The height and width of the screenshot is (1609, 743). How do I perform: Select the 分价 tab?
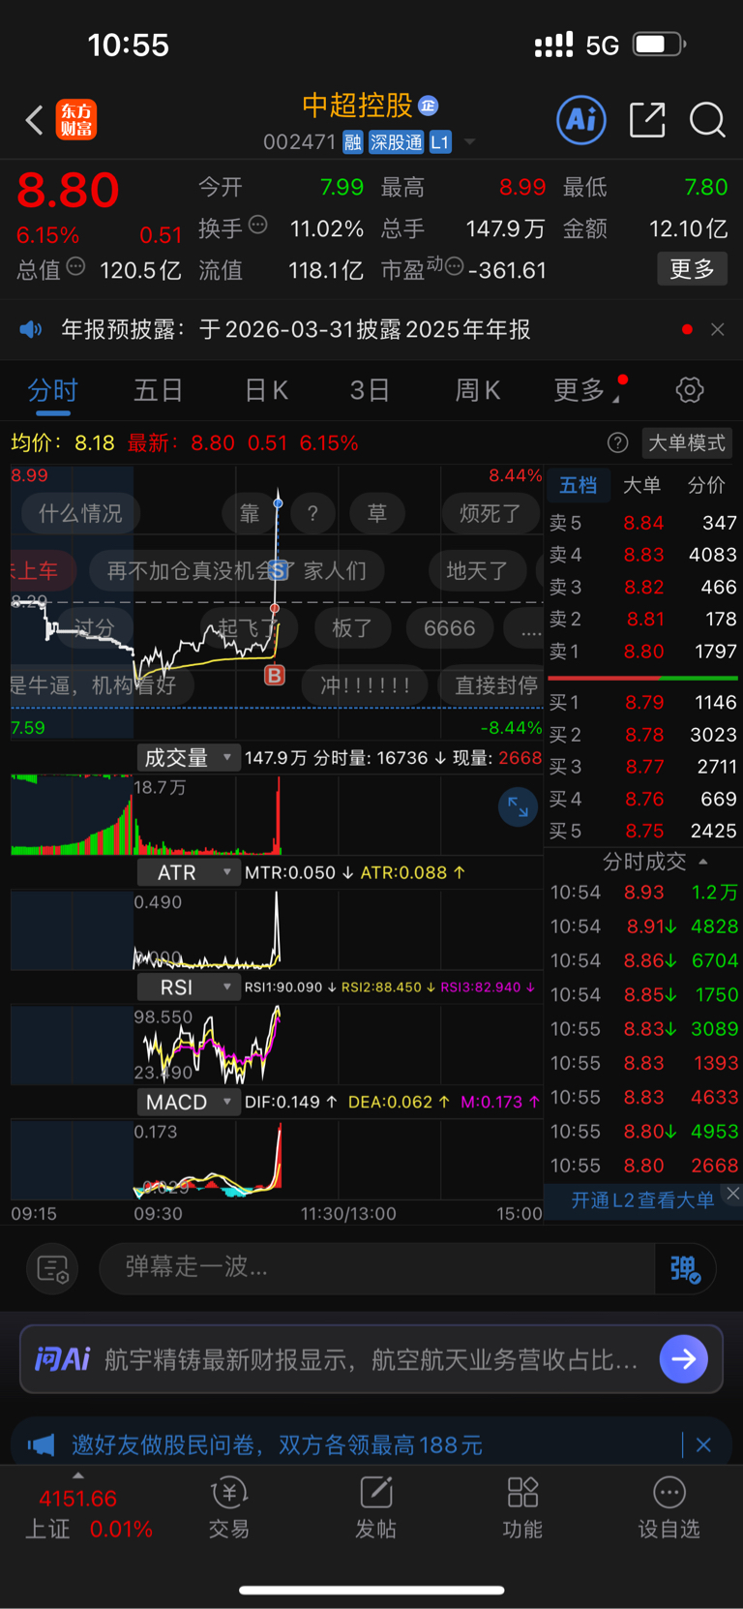[706, 485]
